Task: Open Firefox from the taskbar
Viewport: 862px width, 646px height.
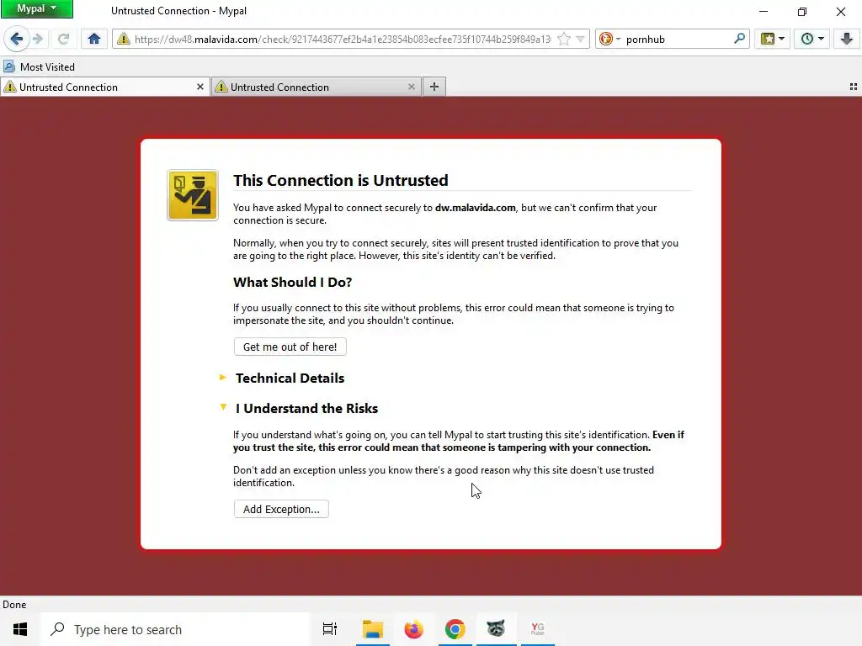Action: click(414, 629)
